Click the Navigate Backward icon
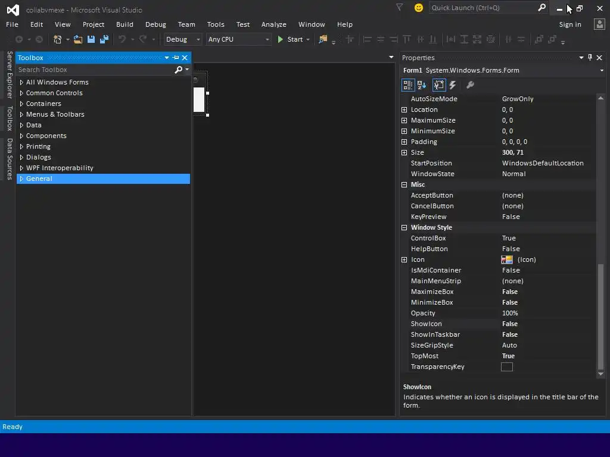 pyautogui.click(x=18, y=39)
